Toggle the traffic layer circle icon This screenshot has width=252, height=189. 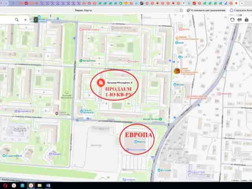(x=232, y=20)
